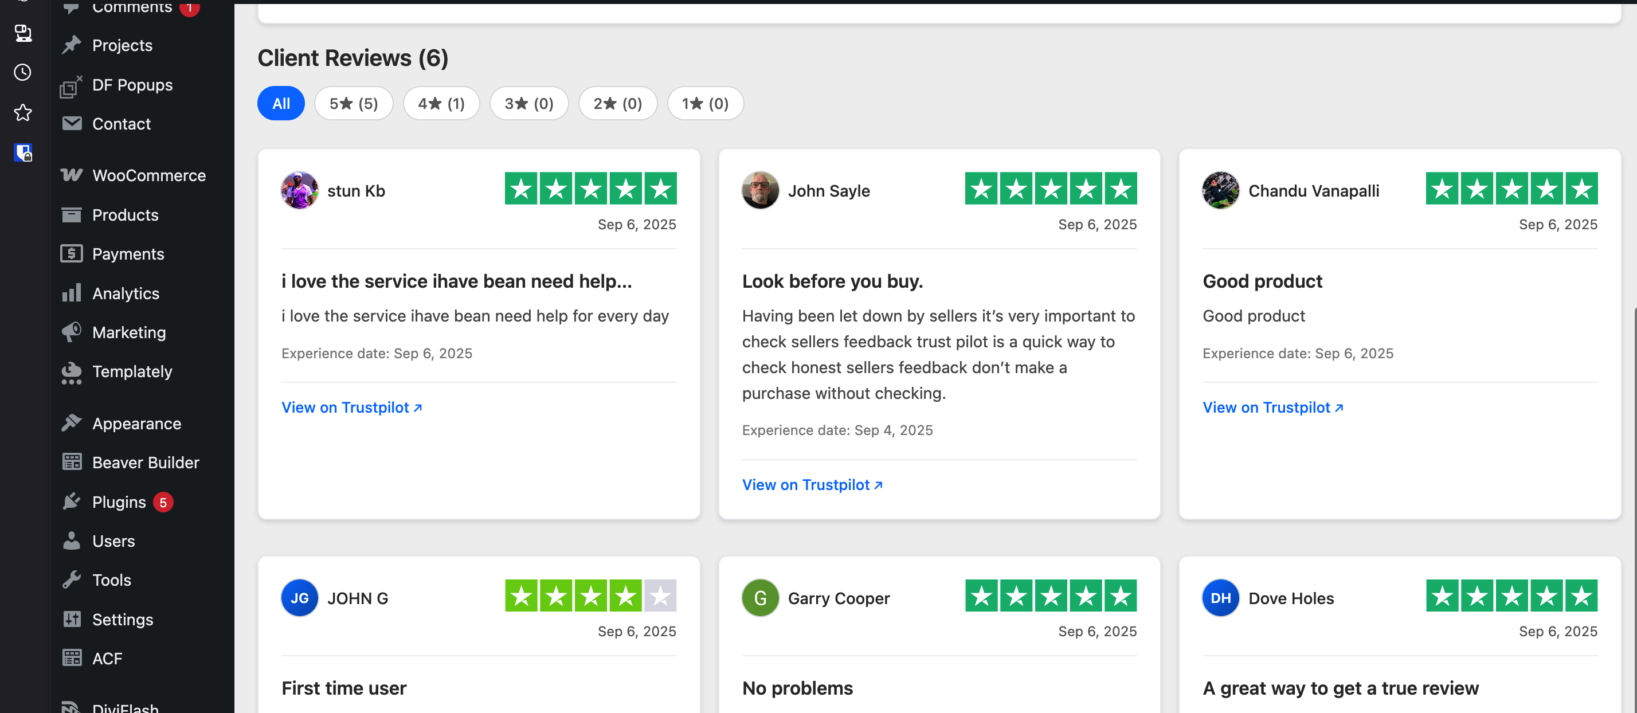Click the Analytics bar chart icon

(71, 293)
